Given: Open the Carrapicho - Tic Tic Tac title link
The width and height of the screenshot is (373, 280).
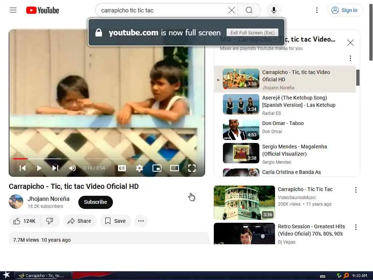Looking at the screenshot, I should click(305, 189).
